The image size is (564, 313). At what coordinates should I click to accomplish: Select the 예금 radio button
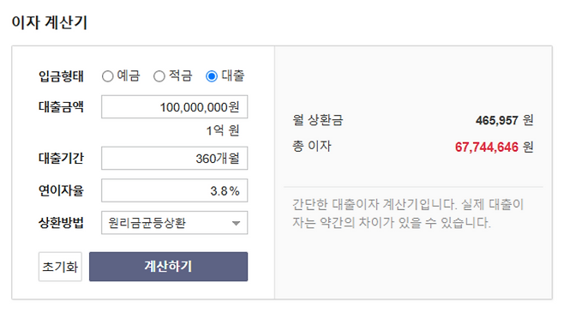(x=107, y=76)
